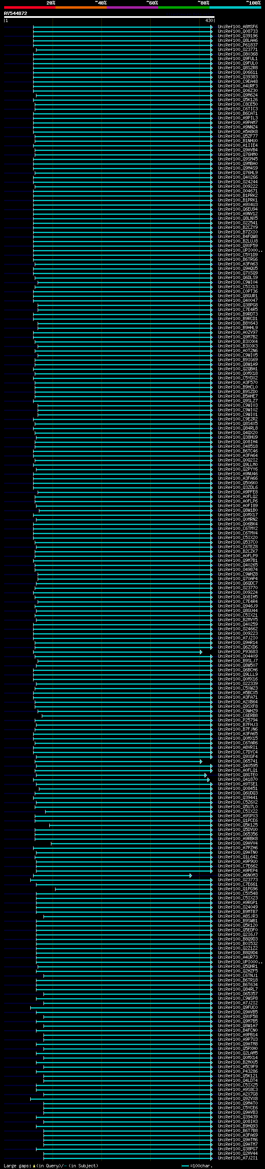Screen dimensions: 265x1169
Task: Select hit label UniRef100_Q5K126
Action: (x=237, y=100)
